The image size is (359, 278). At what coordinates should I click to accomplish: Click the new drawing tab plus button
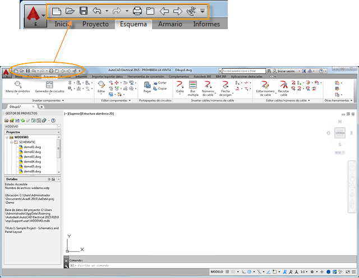pos(42,107)
